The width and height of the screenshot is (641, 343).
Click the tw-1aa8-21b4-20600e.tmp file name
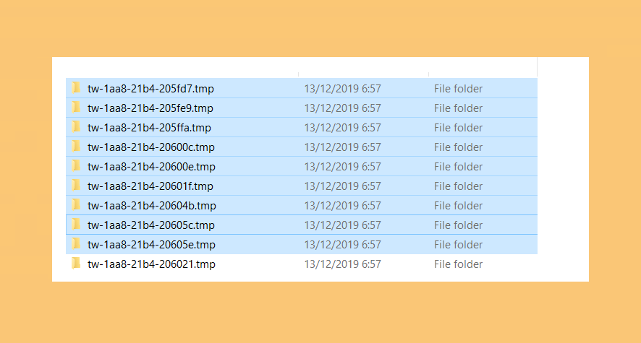point(151,166)
